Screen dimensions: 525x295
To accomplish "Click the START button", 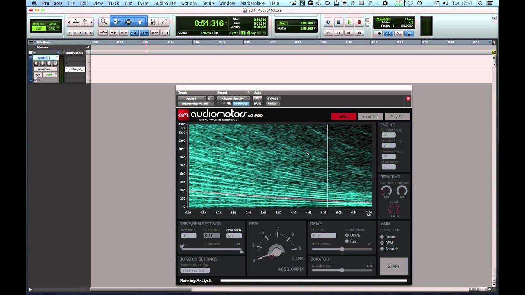I will (x=394, y=266).
